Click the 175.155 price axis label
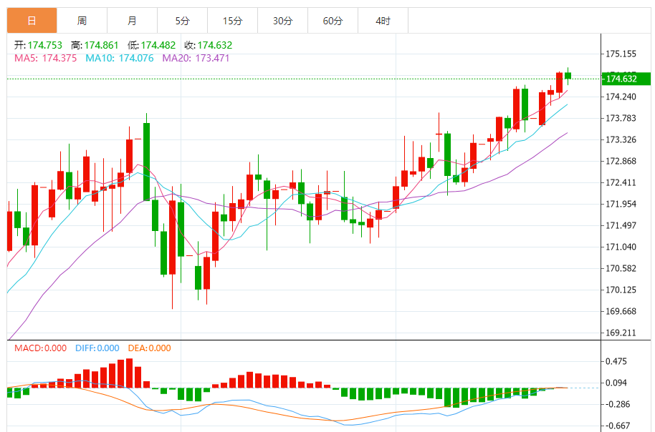The height and width of the screenshot is (432, 655). 621,54
